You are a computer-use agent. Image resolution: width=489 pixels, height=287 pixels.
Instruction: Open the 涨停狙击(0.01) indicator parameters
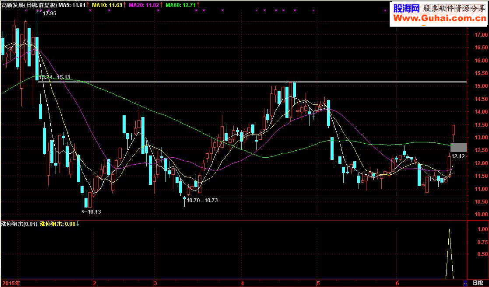click(19, 224)
